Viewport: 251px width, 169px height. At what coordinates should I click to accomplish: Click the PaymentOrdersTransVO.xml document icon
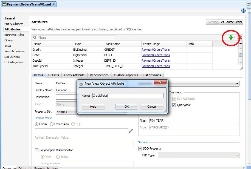(x=4, y=4)
